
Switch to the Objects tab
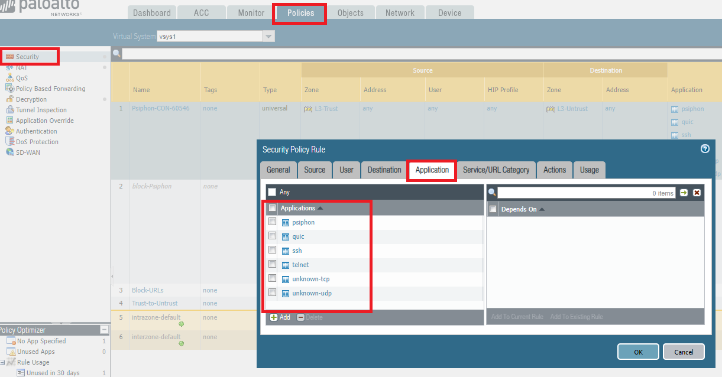click(351, 12)
